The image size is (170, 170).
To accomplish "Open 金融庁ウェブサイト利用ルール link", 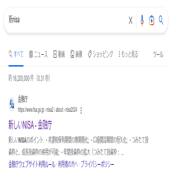I will (x=32, y=164).
